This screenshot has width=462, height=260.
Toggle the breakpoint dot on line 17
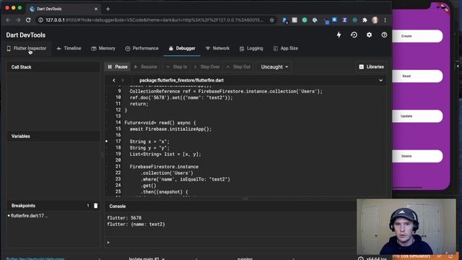click(x=107, y=142)
